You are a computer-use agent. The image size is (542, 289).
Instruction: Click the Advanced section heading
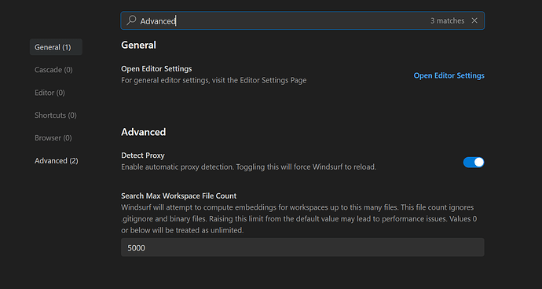144,132
